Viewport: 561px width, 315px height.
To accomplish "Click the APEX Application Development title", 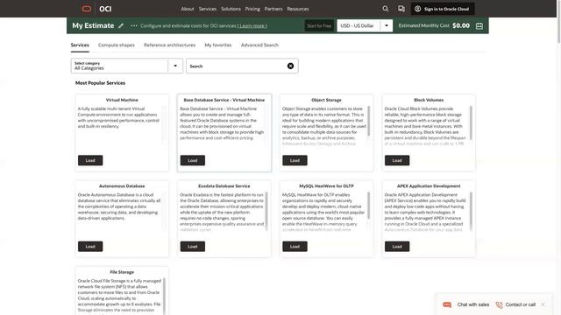I will (429, 186).
